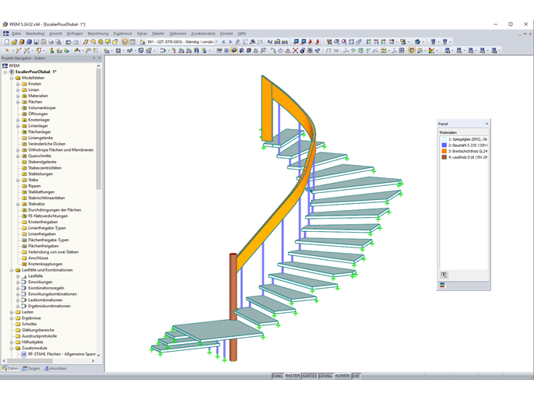
Task: Select the Stäbe tree item
Action: (33, 180)
